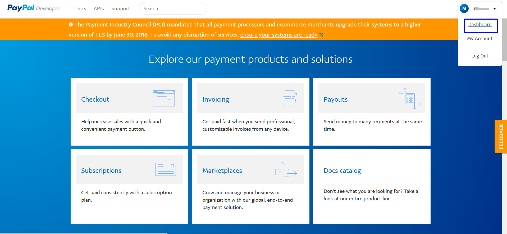Open the Marketplaces product link
The image size is (507, 234).
click(222, 170)
